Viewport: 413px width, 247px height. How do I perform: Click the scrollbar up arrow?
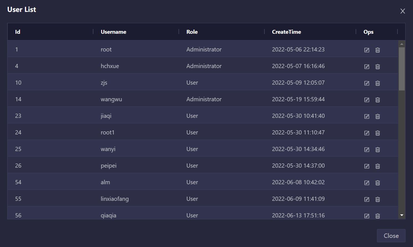[x=402, y=44]
